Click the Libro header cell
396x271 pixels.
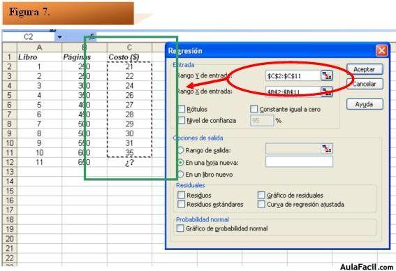39,57
